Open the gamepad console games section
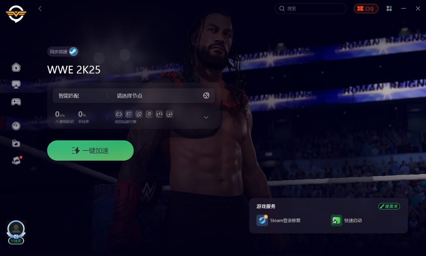Viewport: 426px width, 256px height. 16,102
